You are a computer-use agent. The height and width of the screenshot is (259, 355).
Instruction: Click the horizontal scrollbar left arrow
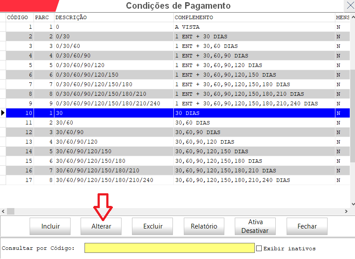tap(3, 211)
